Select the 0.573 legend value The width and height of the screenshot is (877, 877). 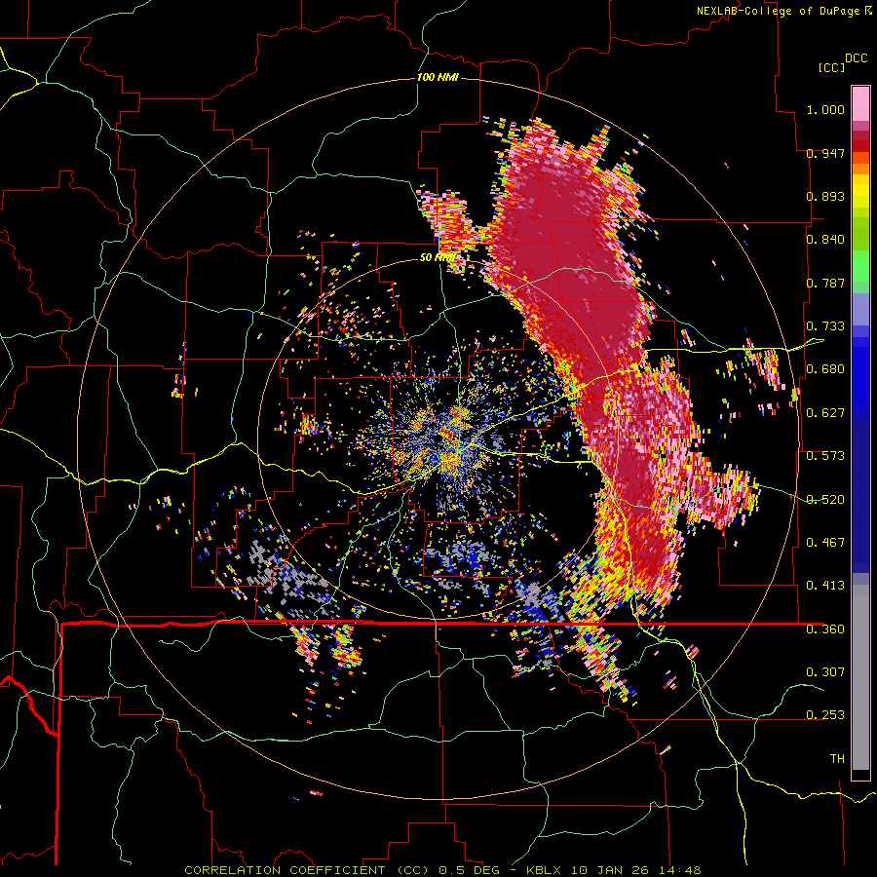825,456
